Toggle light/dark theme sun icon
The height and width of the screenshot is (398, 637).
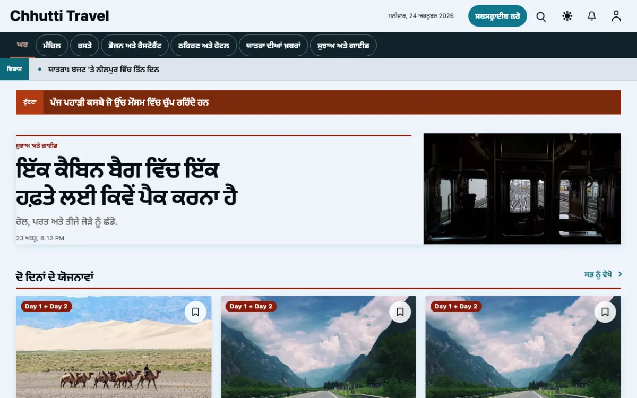567,16
